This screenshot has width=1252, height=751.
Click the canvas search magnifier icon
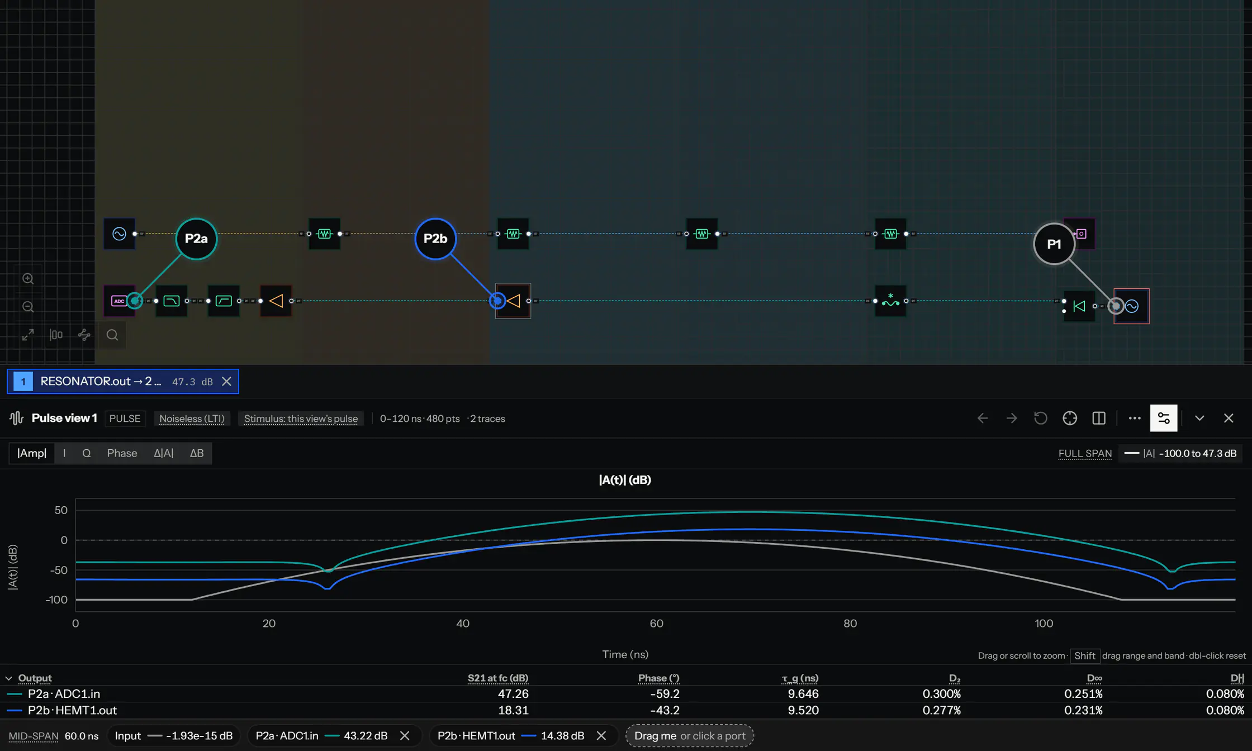click(112, 335)
